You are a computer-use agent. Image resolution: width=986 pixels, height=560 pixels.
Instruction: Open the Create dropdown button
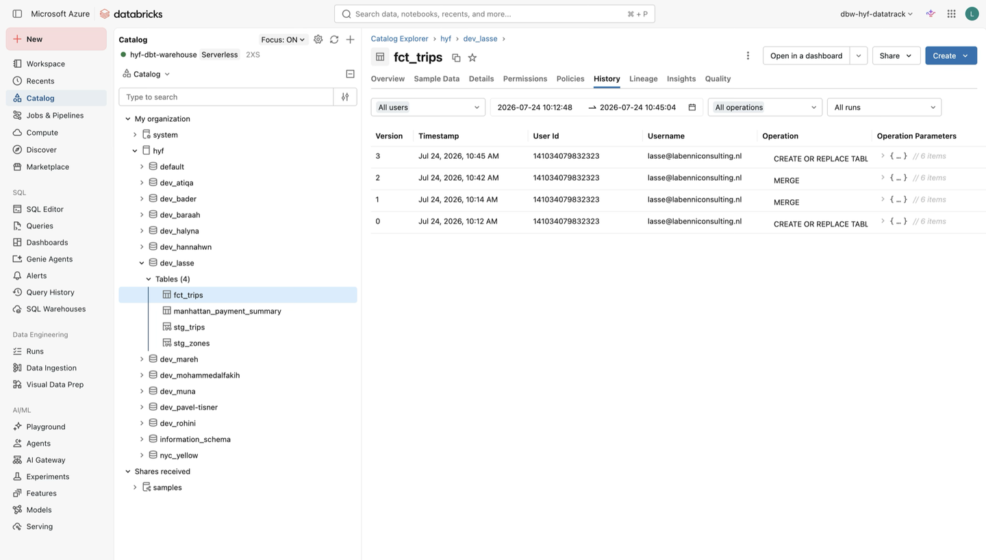pyautogui.click(x=951, y=55)
